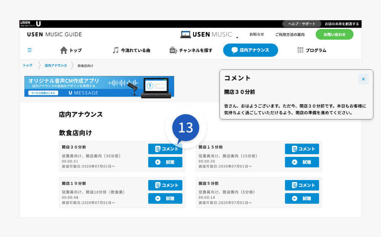This screenshot has height=237, width=381.
Task: Switch to the お知らせ menu item
Action: pos(257,34)
